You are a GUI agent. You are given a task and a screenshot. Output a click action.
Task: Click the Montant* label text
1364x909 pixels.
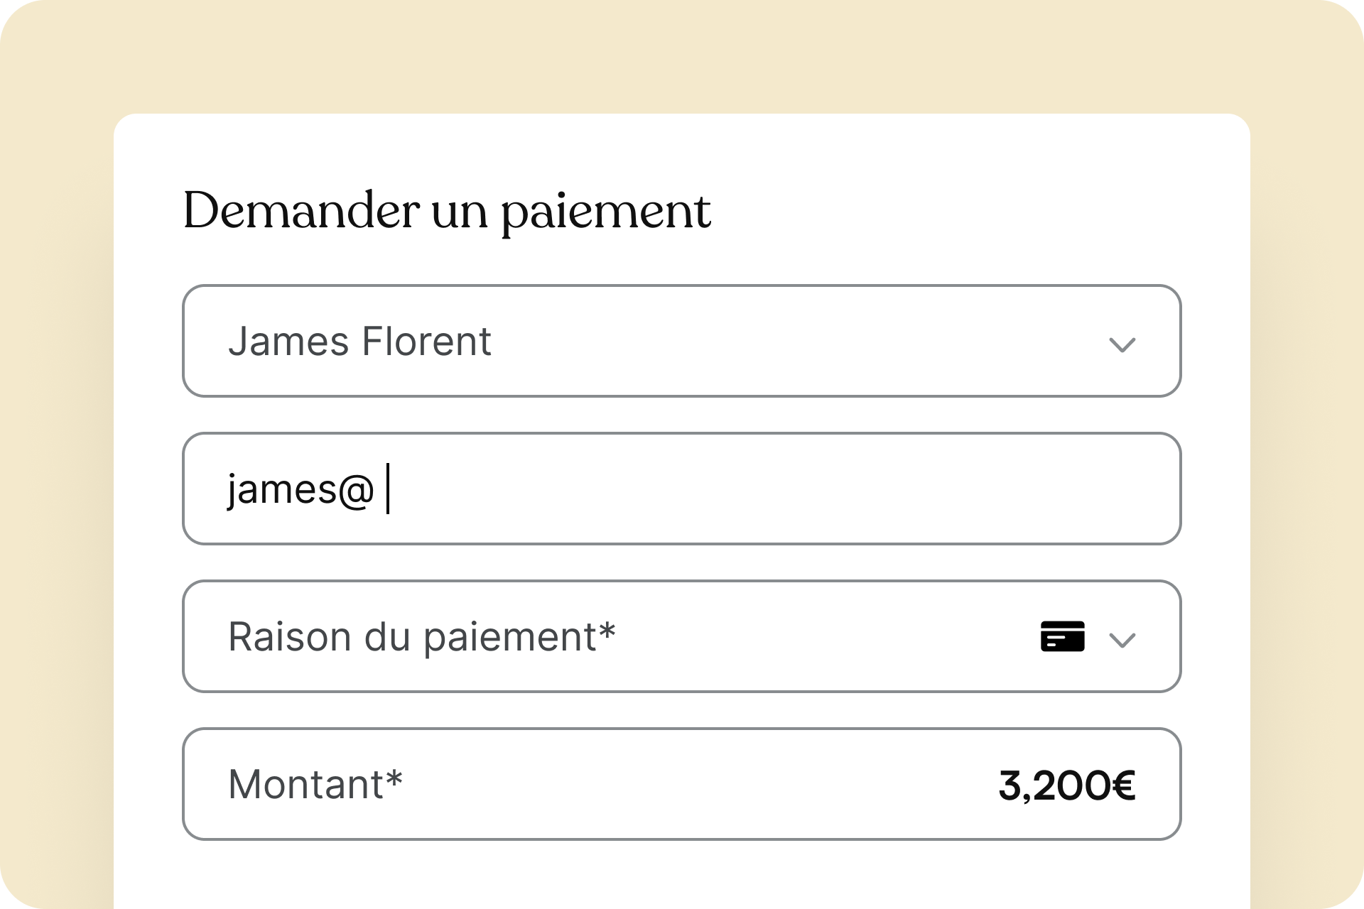315,784
